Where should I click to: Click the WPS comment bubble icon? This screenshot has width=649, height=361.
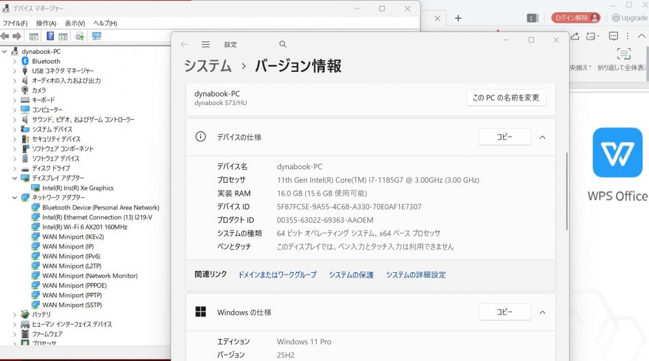(613, 36)
